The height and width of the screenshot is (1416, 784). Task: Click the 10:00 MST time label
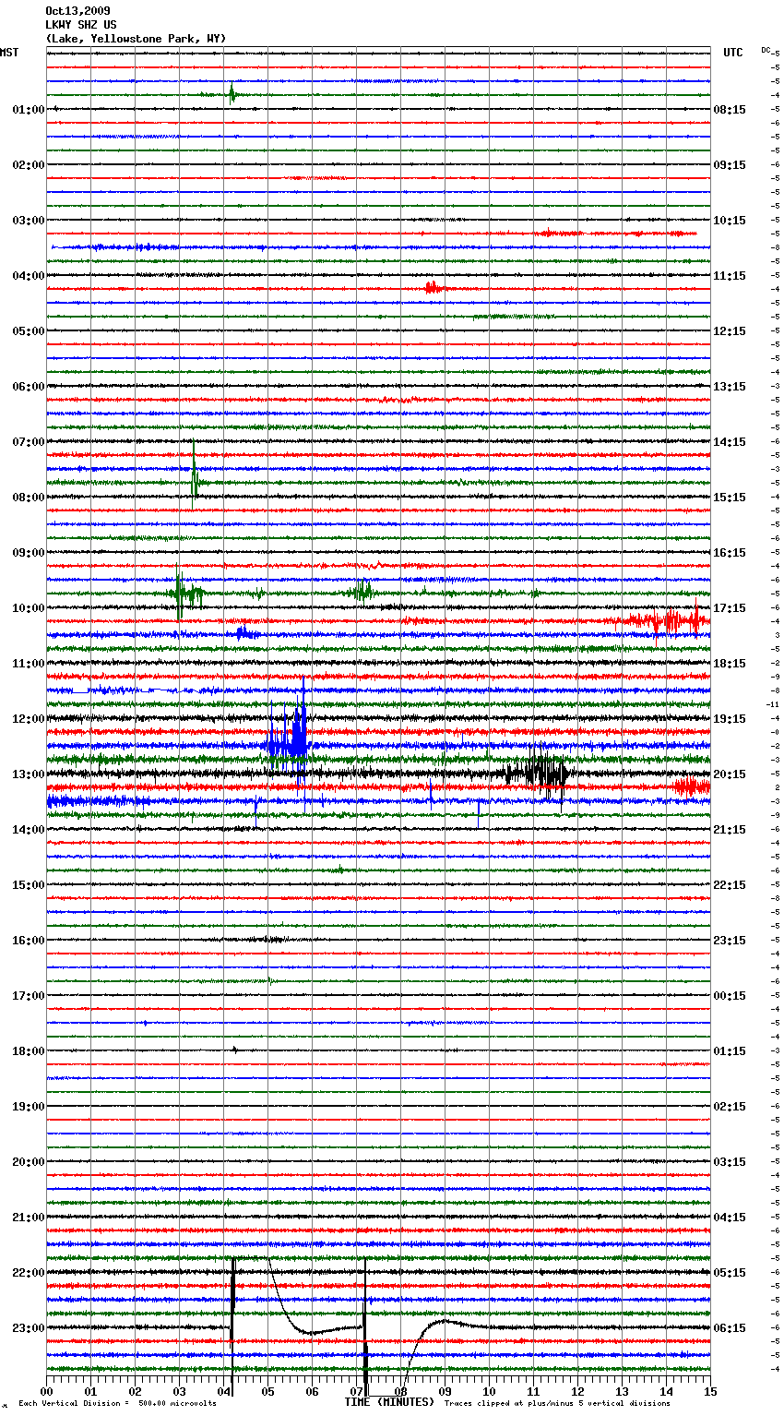tap(28, 608)
